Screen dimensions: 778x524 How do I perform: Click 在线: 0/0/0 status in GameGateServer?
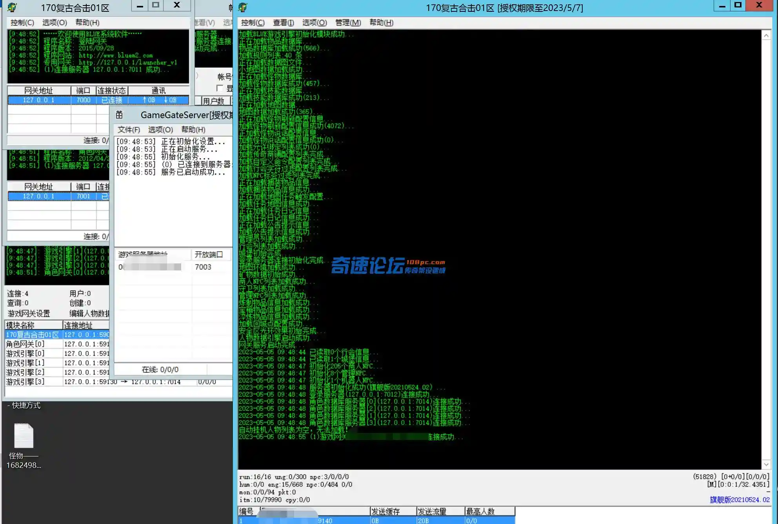[x=160, y=370]
